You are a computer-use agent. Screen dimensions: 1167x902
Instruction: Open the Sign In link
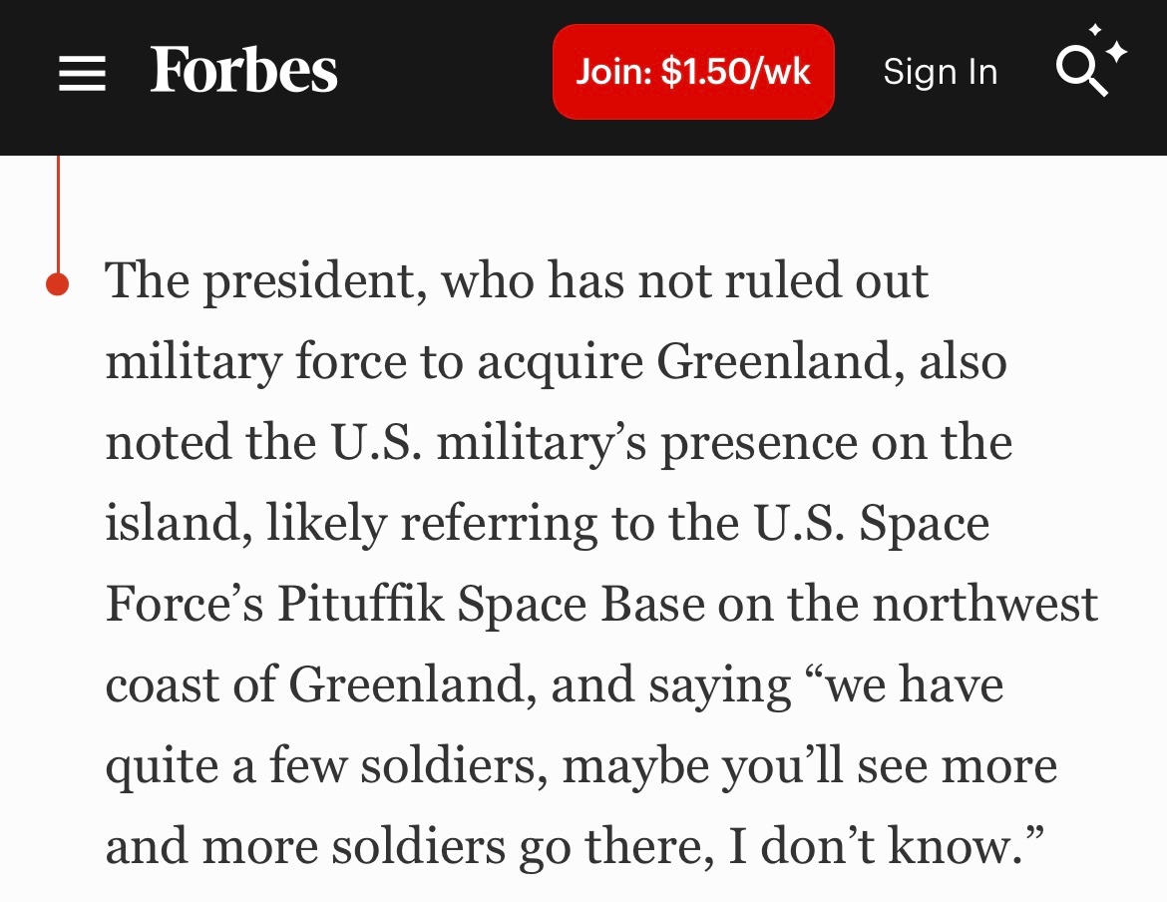(x=940, y=72)
